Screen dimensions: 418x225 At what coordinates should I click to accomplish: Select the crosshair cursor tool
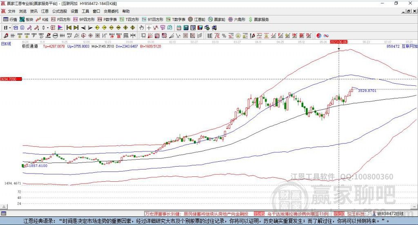(x=149, y=28)
